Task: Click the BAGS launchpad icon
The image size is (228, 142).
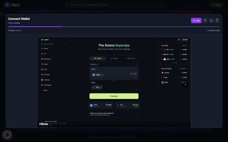Action: click(163, 83)
